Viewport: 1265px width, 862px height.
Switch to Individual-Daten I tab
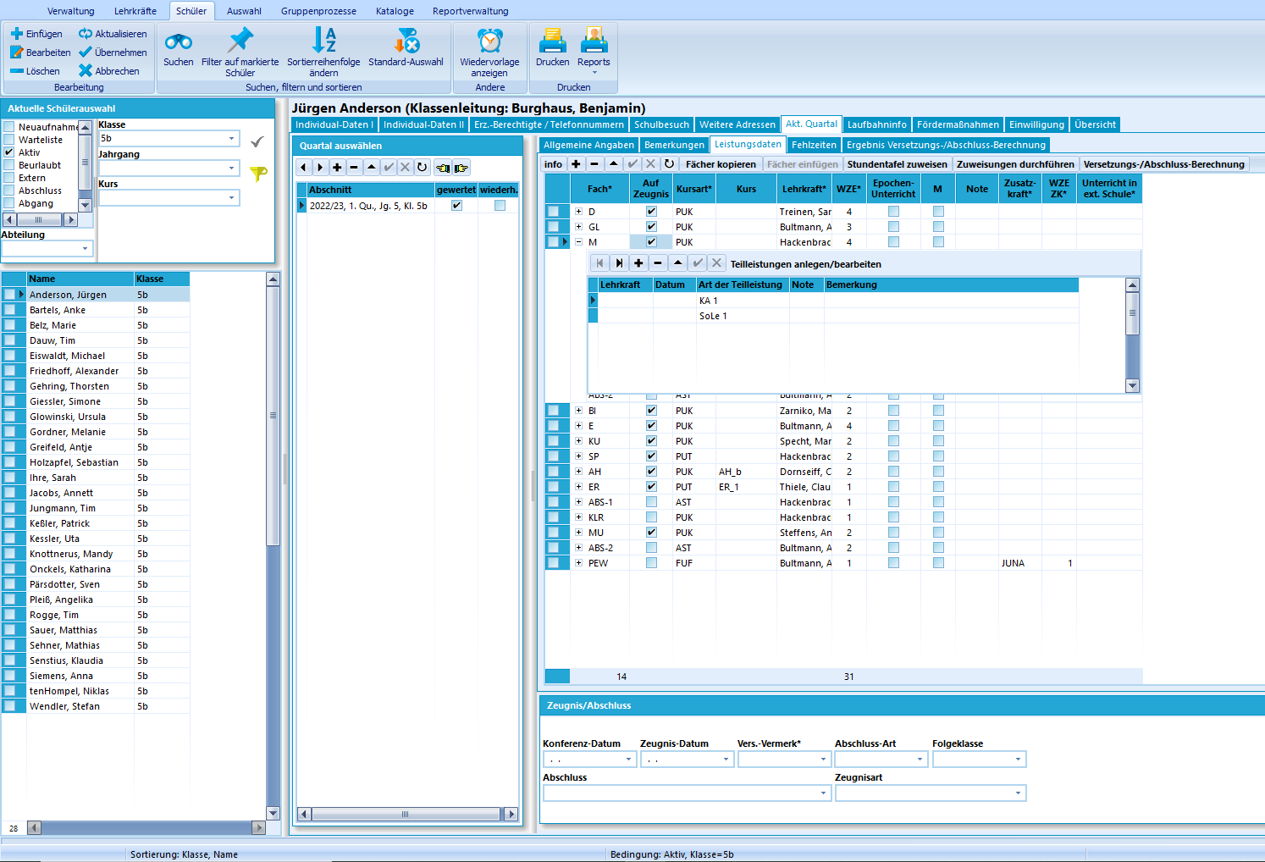click(x=334, y=124)
